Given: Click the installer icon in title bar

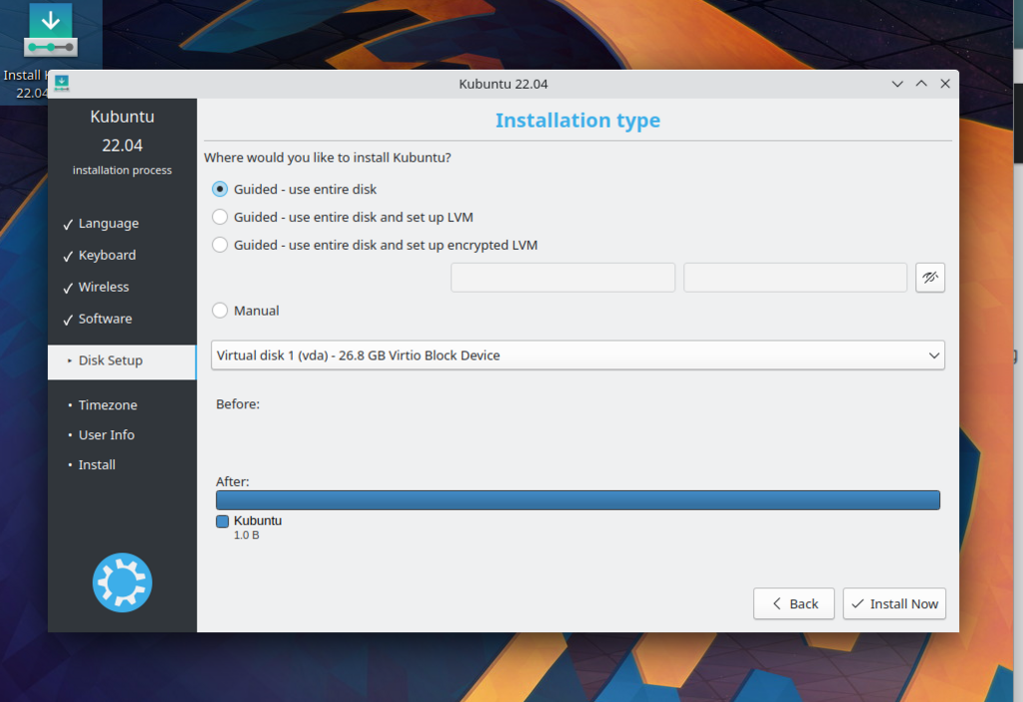Looking at the screenshot, I should [61, 84].
